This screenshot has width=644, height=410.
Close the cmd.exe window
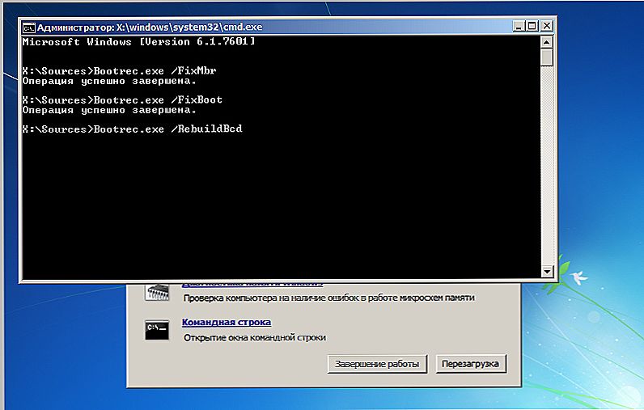pos(547,26)
